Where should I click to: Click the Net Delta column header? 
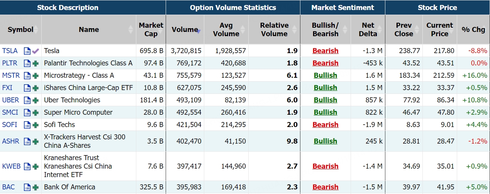[x=368, y=30]
